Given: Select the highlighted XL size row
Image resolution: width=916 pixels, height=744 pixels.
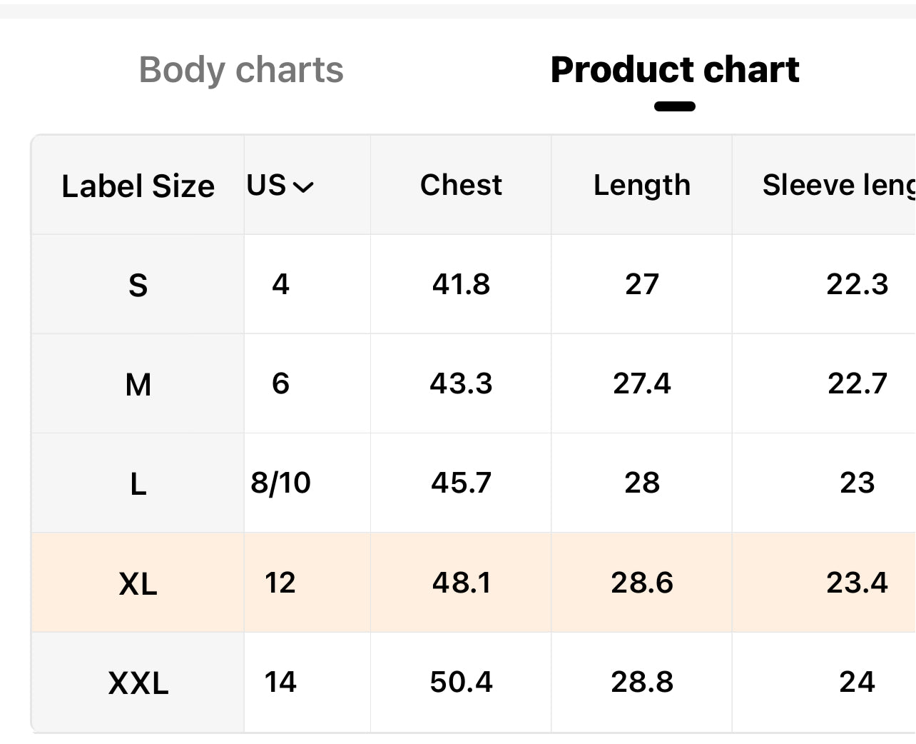Looking at the screenshot, I should click(138, 583).
